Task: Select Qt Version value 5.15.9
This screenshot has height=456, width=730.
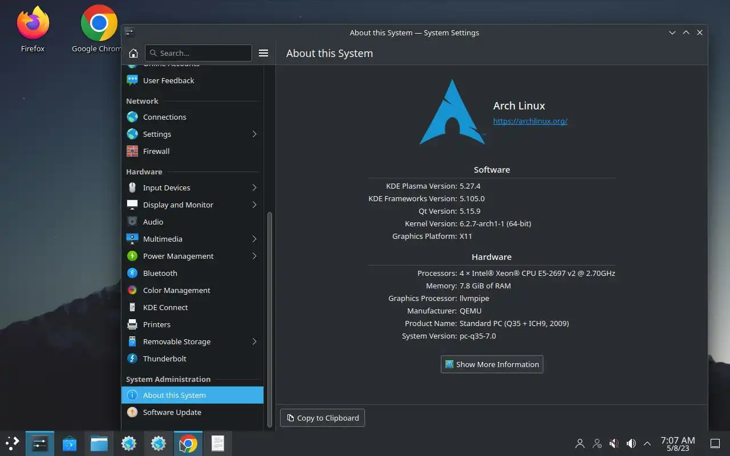Action: coord(470,211)
